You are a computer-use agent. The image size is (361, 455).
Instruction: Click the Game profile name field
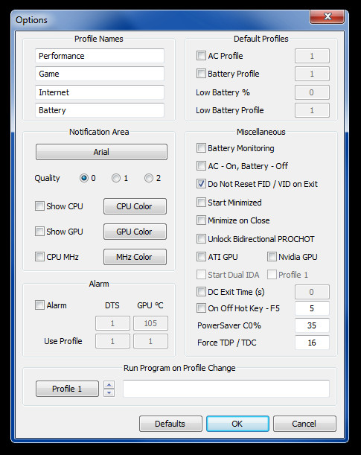100,74
